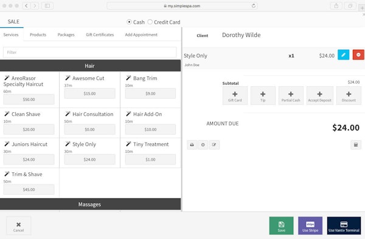Switch to the Products tab

[38, 35]
